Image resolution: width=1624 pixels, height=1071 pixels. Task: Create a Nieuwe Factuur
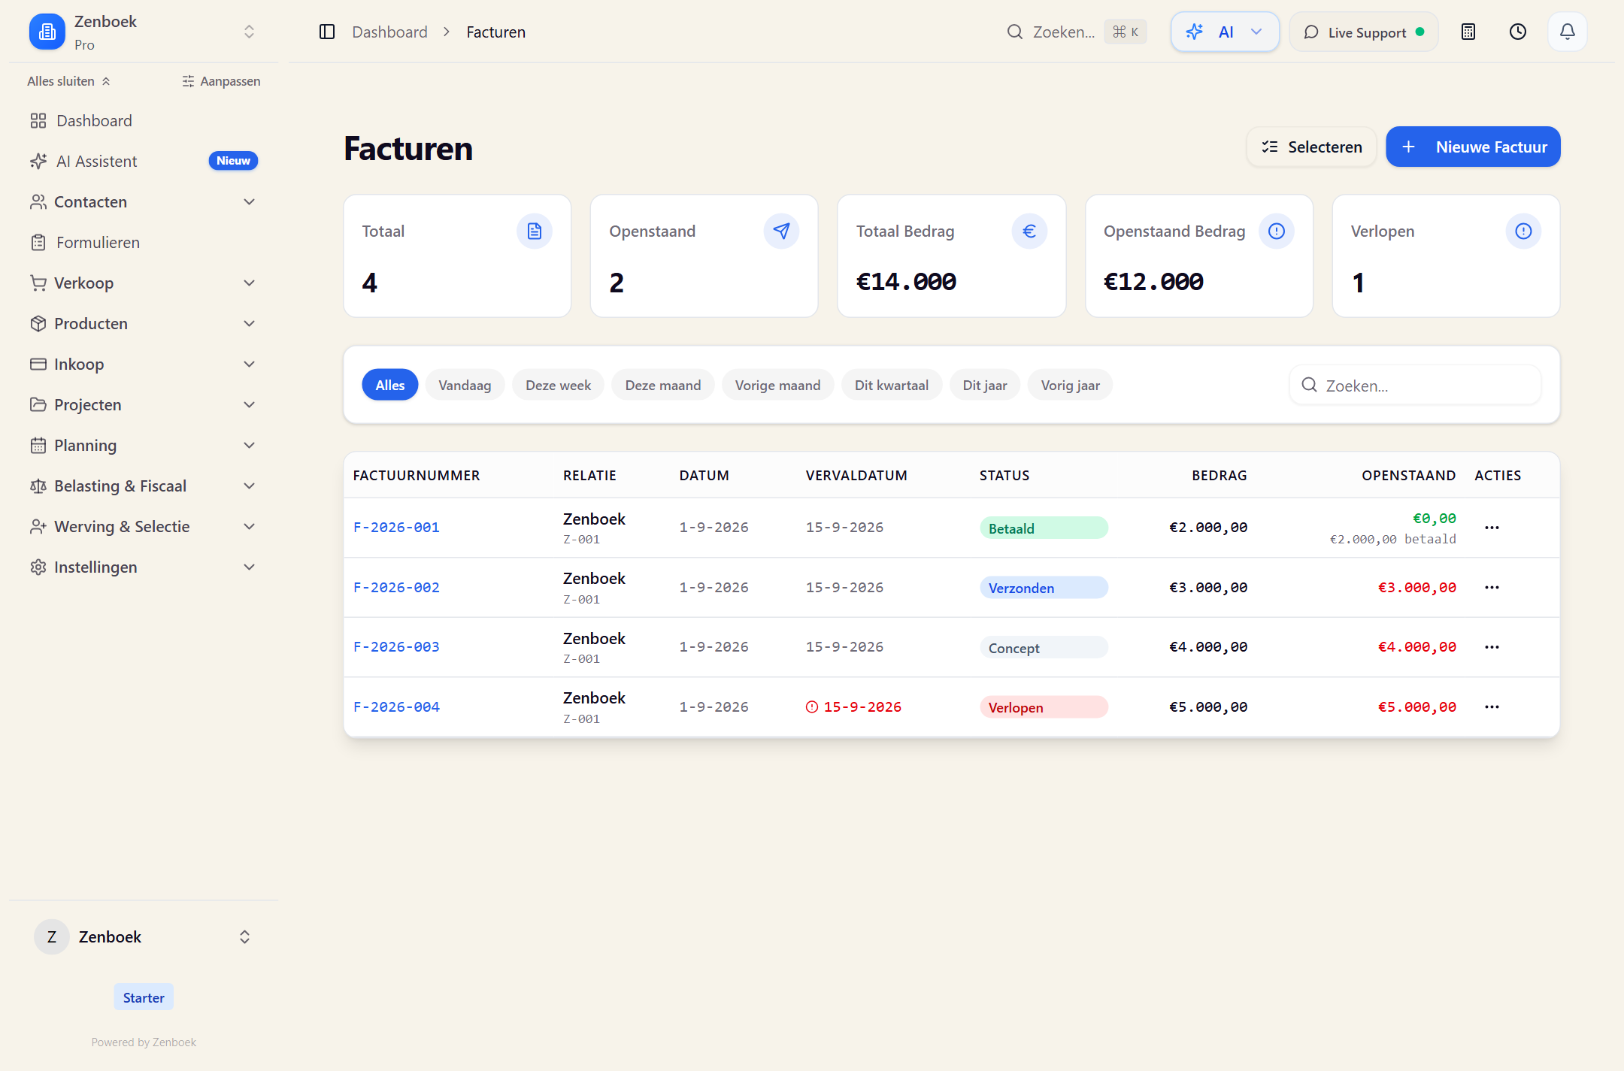(x=1473, y=147)
